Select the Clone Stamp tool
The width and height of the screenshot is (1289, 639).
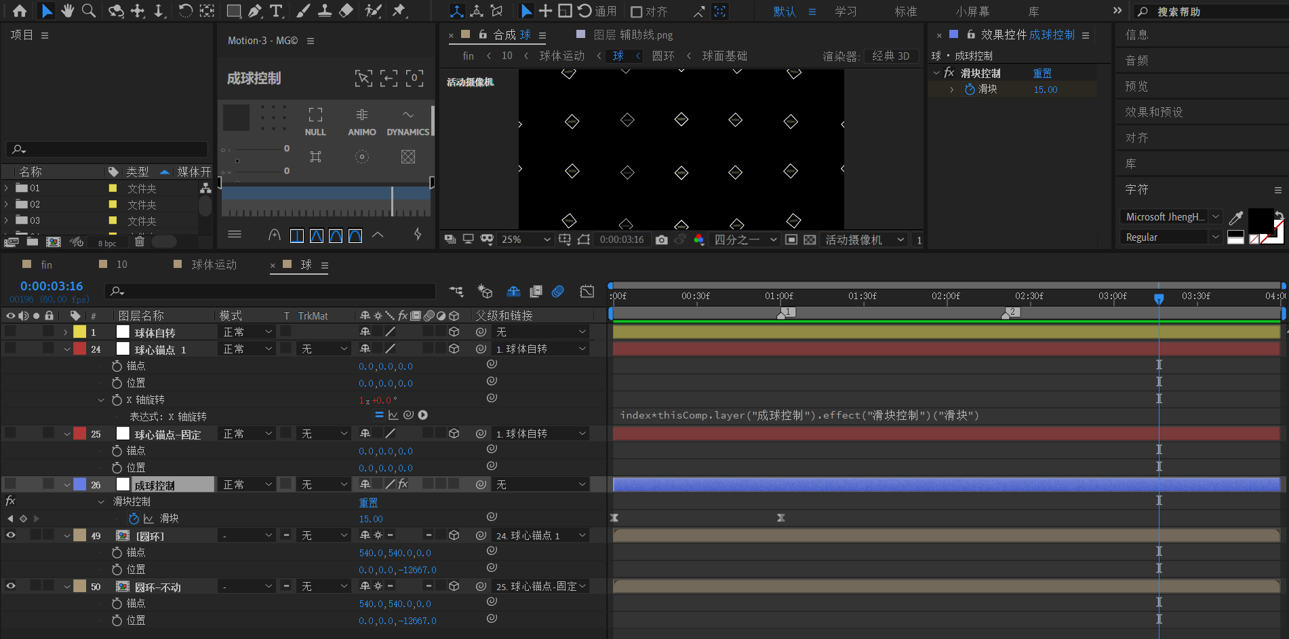click(325, 11)
